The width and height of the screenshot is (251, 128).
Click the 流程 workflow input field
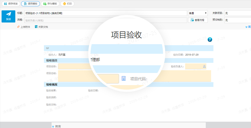point(105,20)
